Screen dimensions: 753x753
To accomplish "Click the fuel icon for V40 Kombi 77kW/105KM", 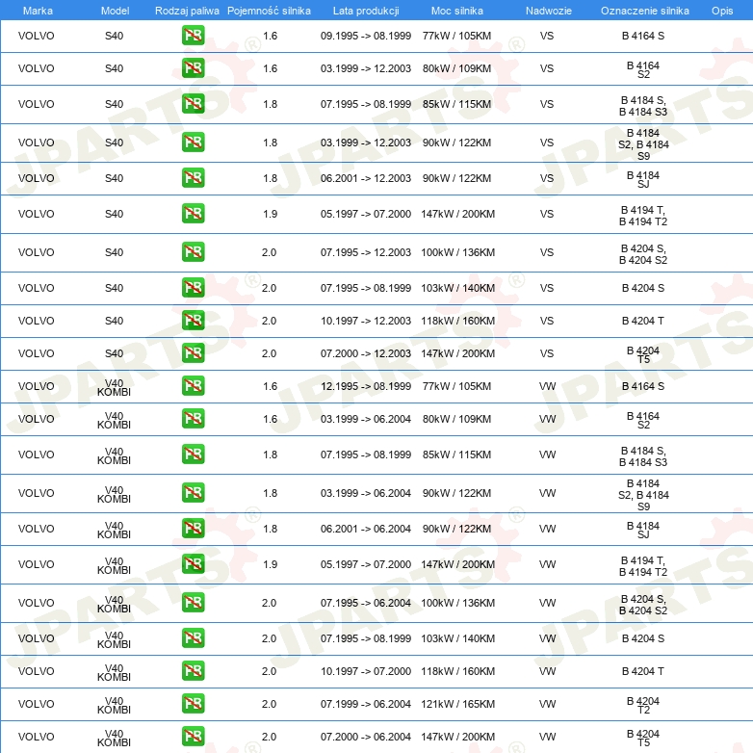I will tap(193, 386).
